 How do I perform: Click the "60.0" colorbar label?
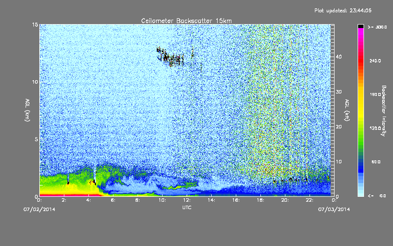(x=376, y=162)
